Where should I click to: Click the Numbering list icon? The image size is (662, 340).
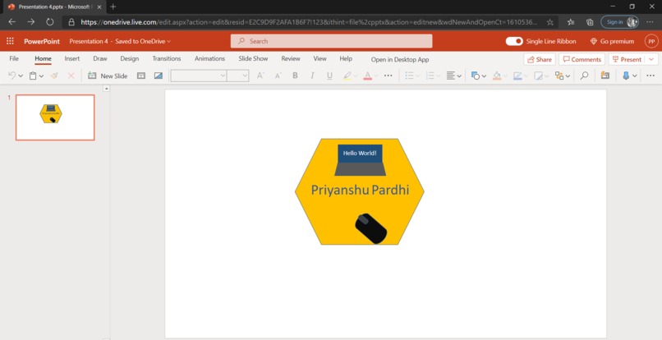(430, 76)
